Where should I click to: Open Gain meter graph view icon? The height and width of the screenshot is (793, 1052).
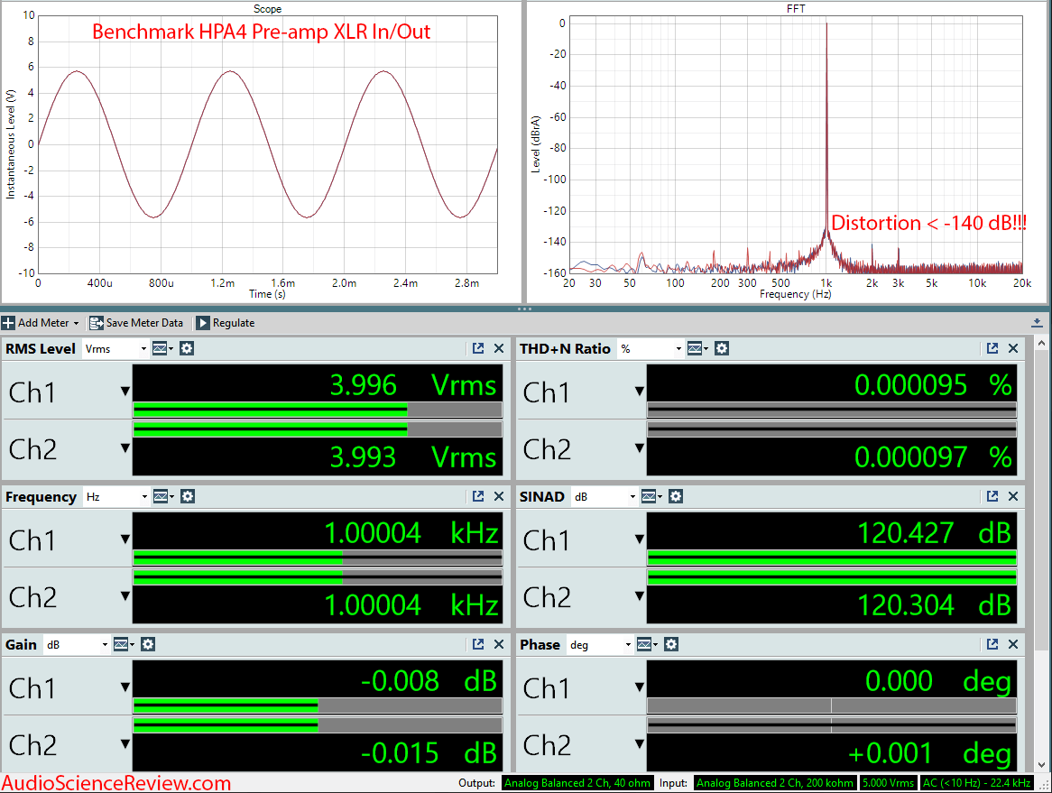[124, 645]
